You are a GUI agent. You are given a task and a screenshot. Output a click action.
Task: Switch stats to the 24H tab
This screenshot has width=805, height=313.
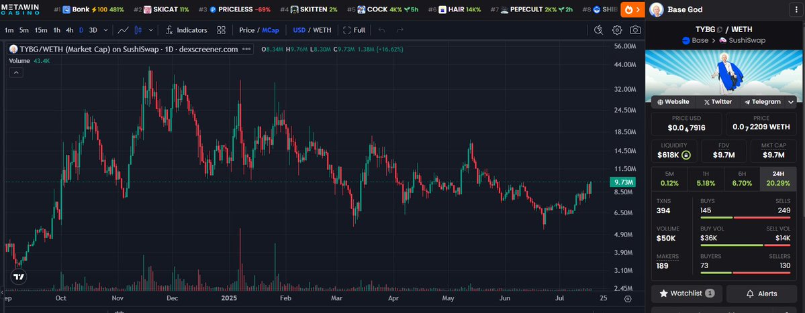777,179
